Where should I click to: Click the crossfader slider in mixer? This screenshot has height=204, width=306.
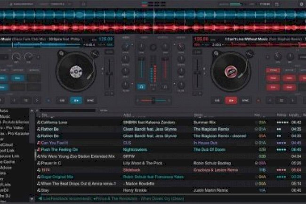(153, 99)
